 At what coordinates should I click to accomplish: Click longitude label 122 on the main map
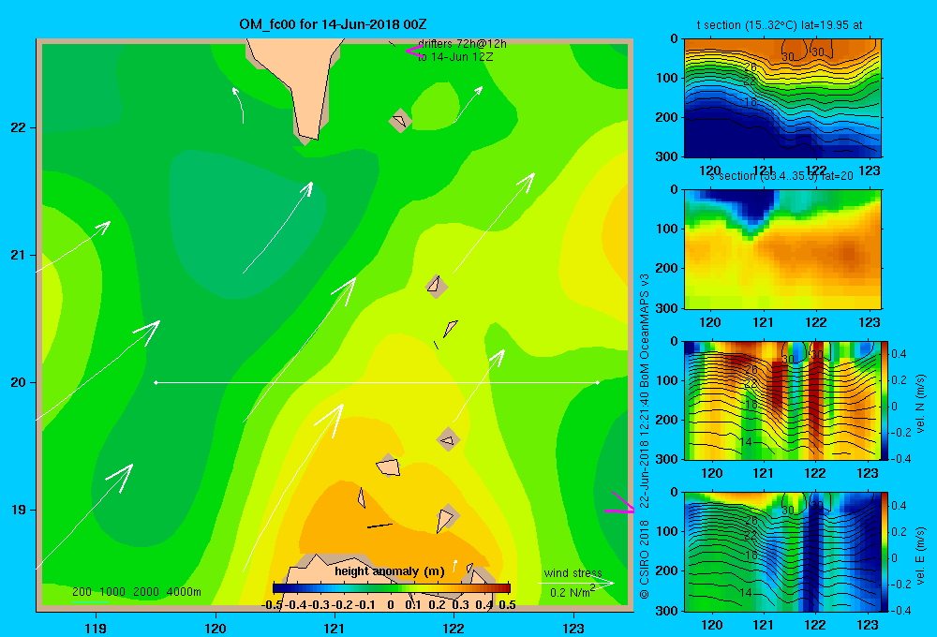(x=454, y=629)
